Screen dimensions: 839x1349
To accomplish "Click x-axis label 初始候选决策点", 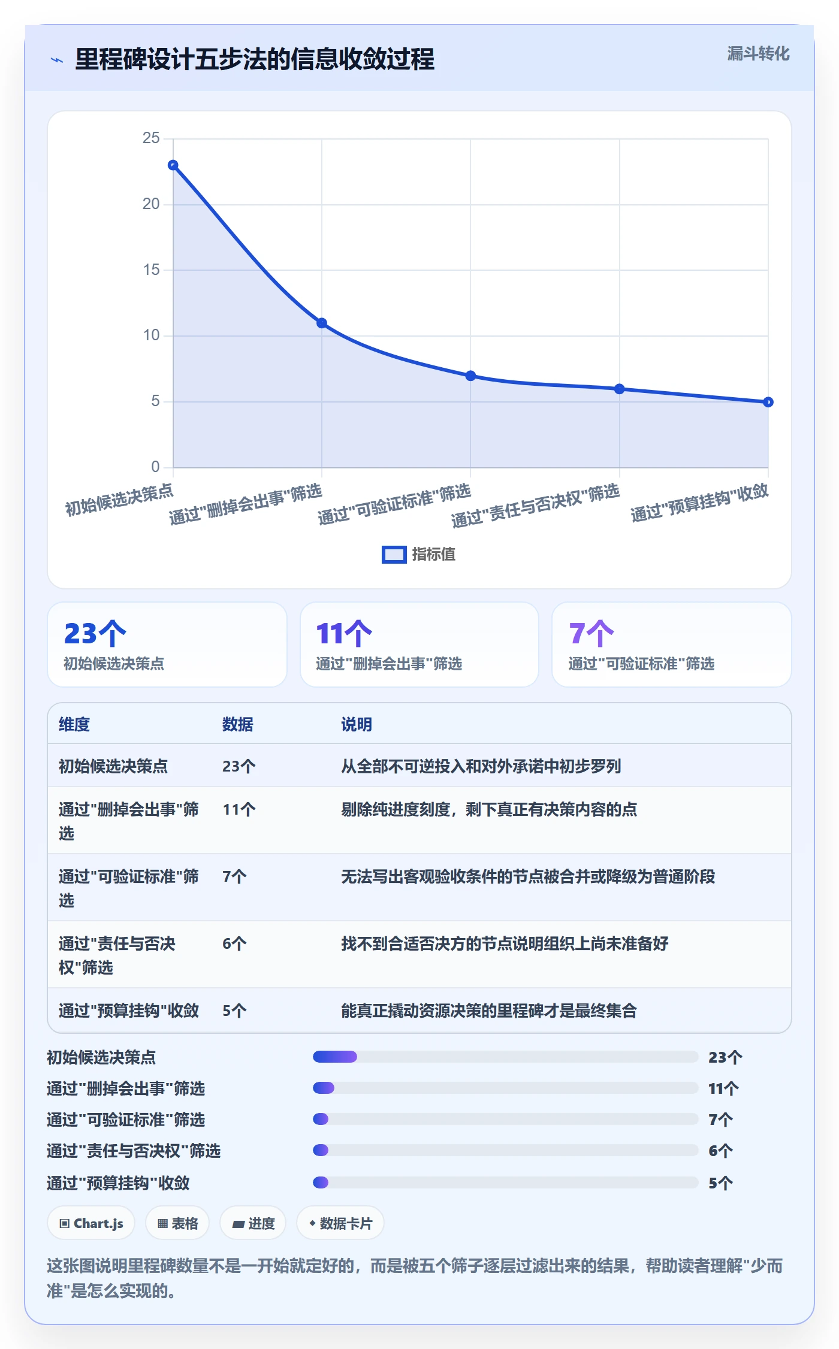I will click(x=119, y=500).
